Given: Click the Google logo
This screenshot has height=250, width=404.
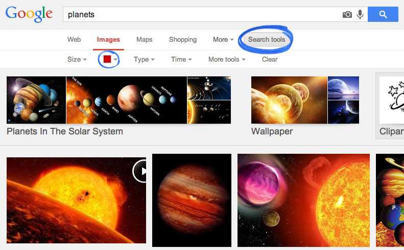Looking at the screenshot, I should click(x=29, y=14).
